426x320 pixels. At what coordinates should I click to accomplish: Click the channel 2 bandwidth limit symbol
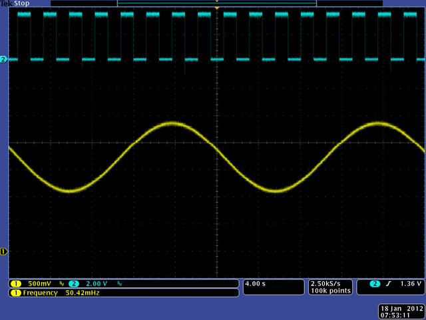pyautogui.click(x=120, y=284)
